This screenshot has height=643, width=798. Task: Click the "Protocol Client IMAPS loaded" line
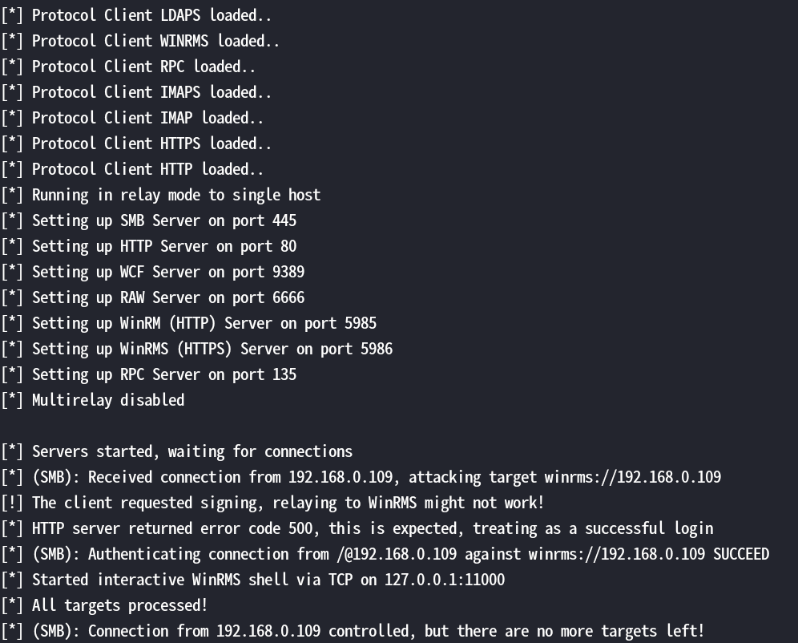[151, 92]
